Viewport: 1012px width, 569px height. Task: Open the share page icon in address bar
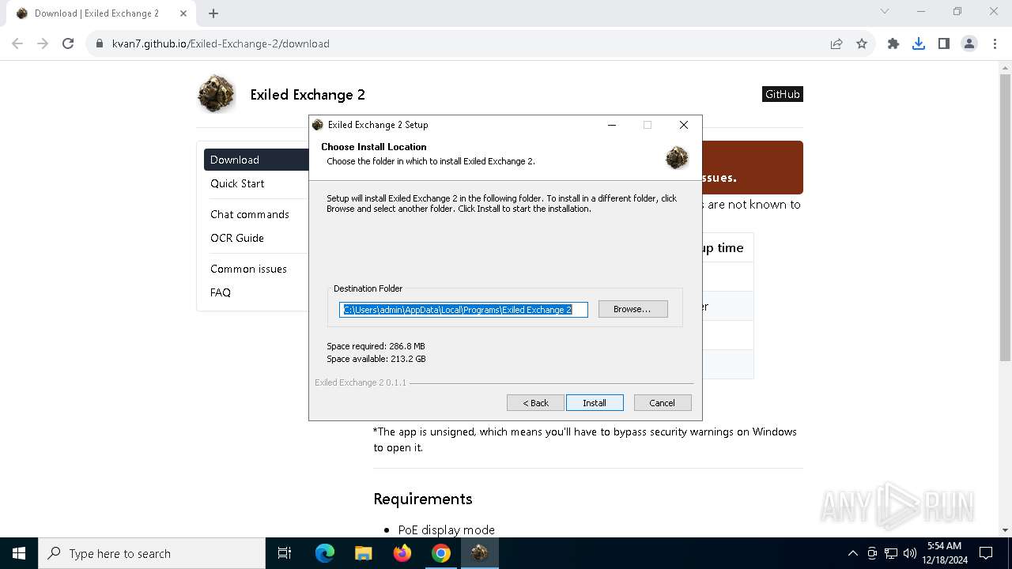(x=836, y=43)
